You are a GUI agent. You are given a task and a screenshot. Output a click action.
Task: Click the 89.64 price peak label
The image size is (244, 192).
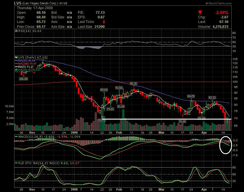104,90
